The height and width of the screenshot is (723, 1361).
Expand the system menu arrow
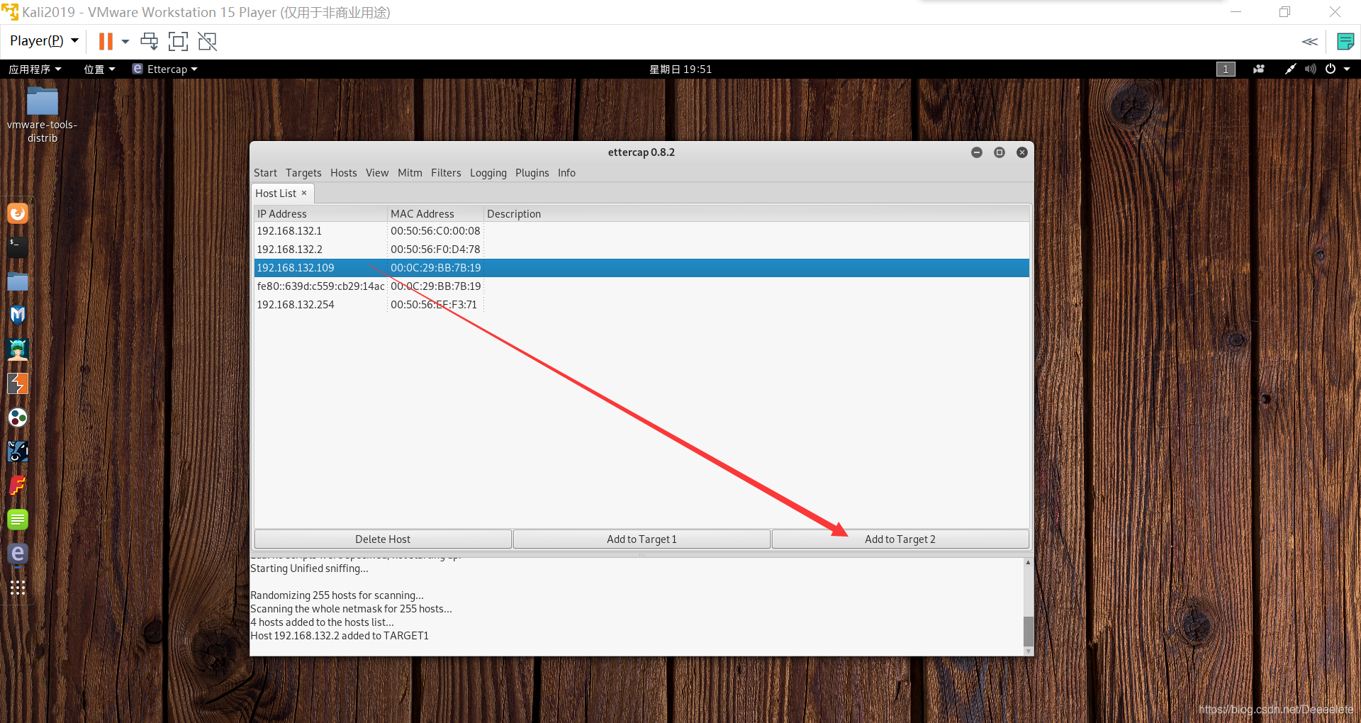(1347, 69)
